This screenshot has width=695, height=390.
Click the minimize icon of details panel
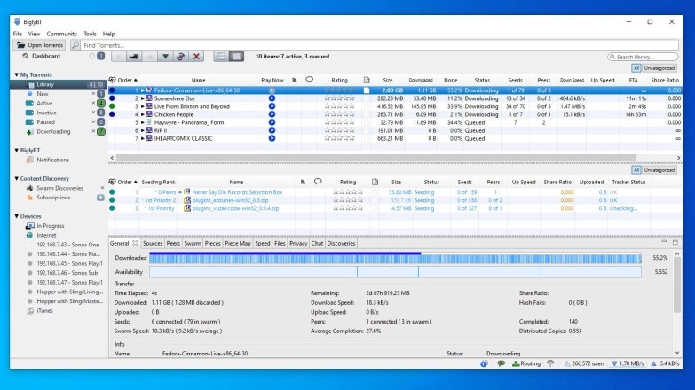click(664, 242)
